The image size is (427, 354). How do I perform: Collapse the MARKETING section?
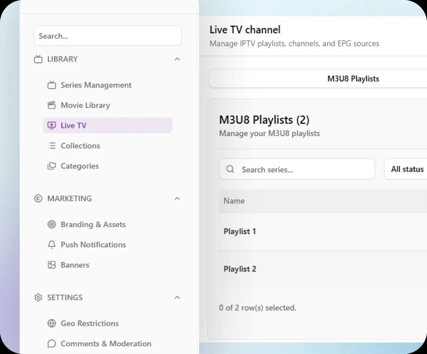pyautogui.click(x=177, y=198)
